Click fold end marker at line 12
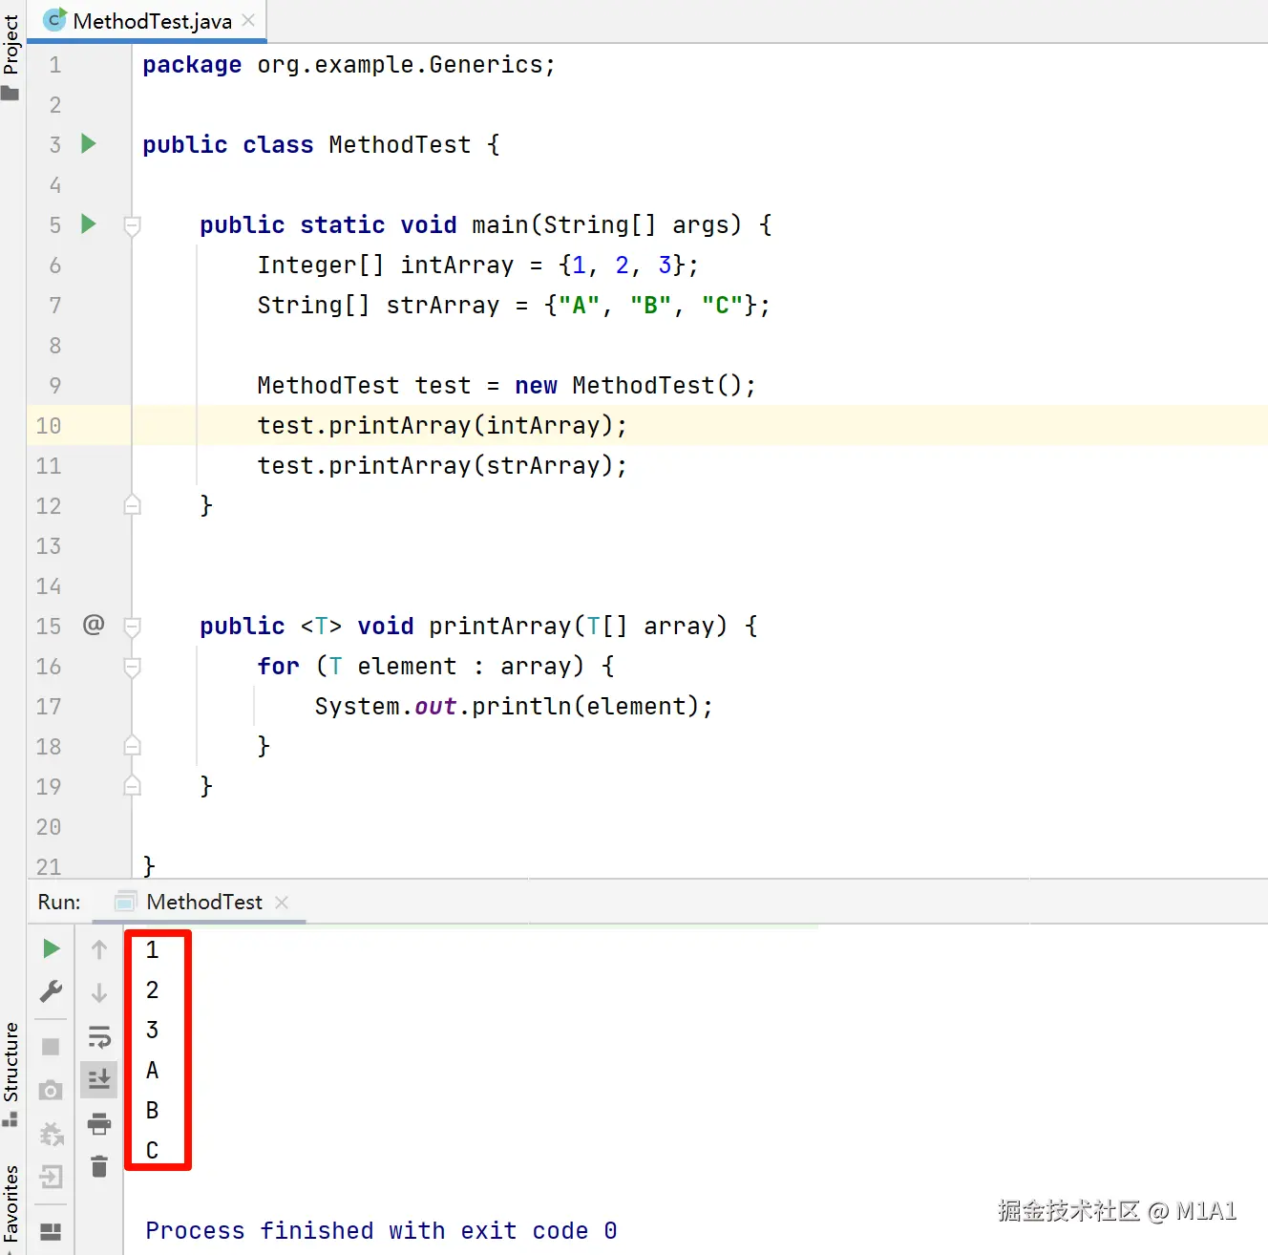 (133, 505)
